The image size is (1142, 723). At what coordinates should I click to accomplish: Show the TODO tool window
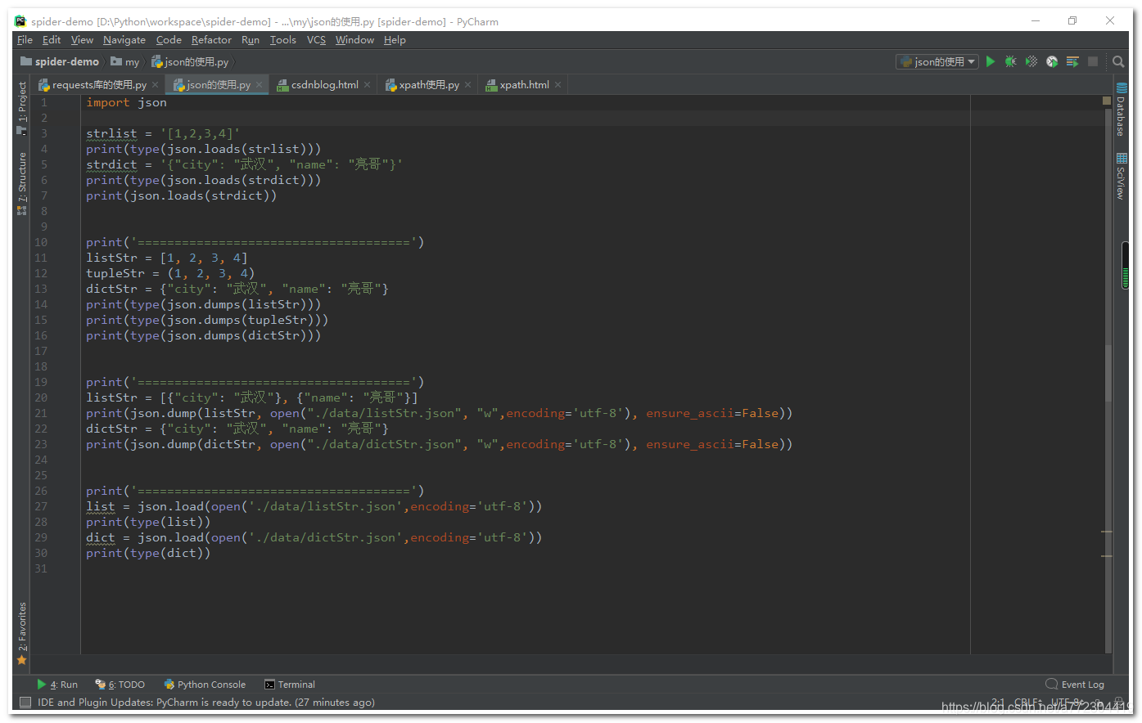tap(120, 685)
